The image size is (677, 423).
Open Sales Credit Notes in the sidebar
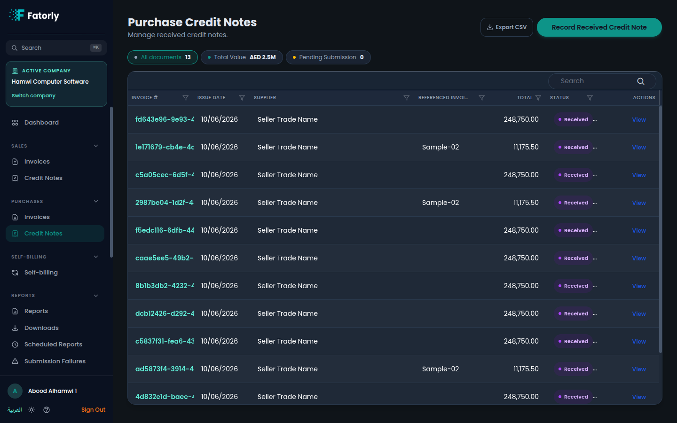coord(55,178)
